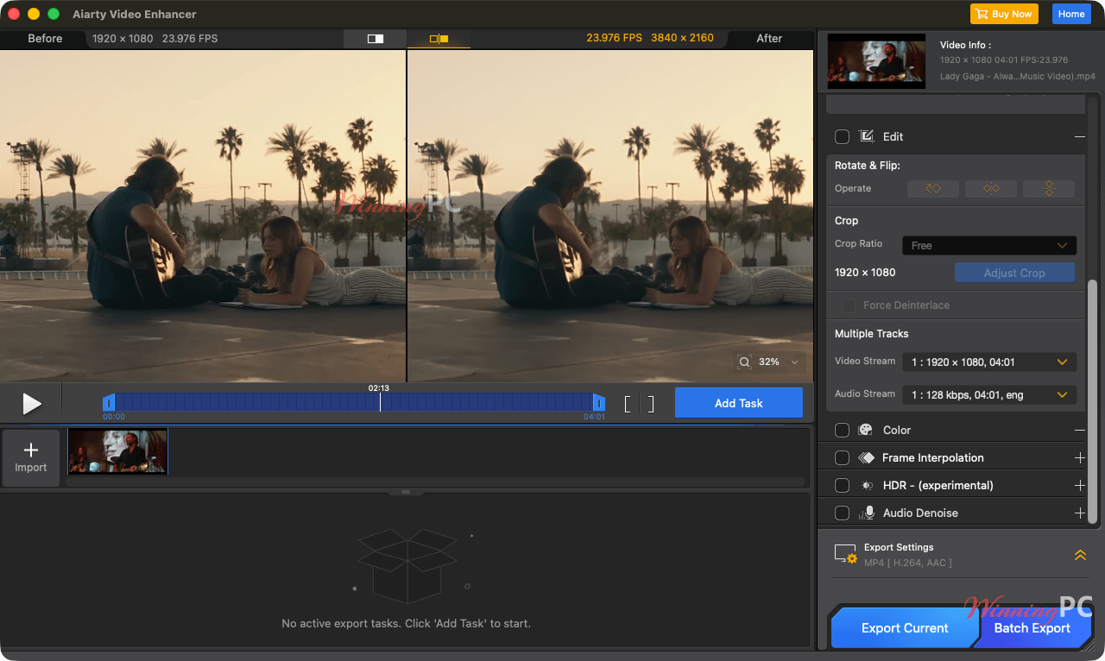Viewport: 1105px width, 661px height.
Task: Click the Audio Denoise microphone icon
Action: click(x=867, y=513)
